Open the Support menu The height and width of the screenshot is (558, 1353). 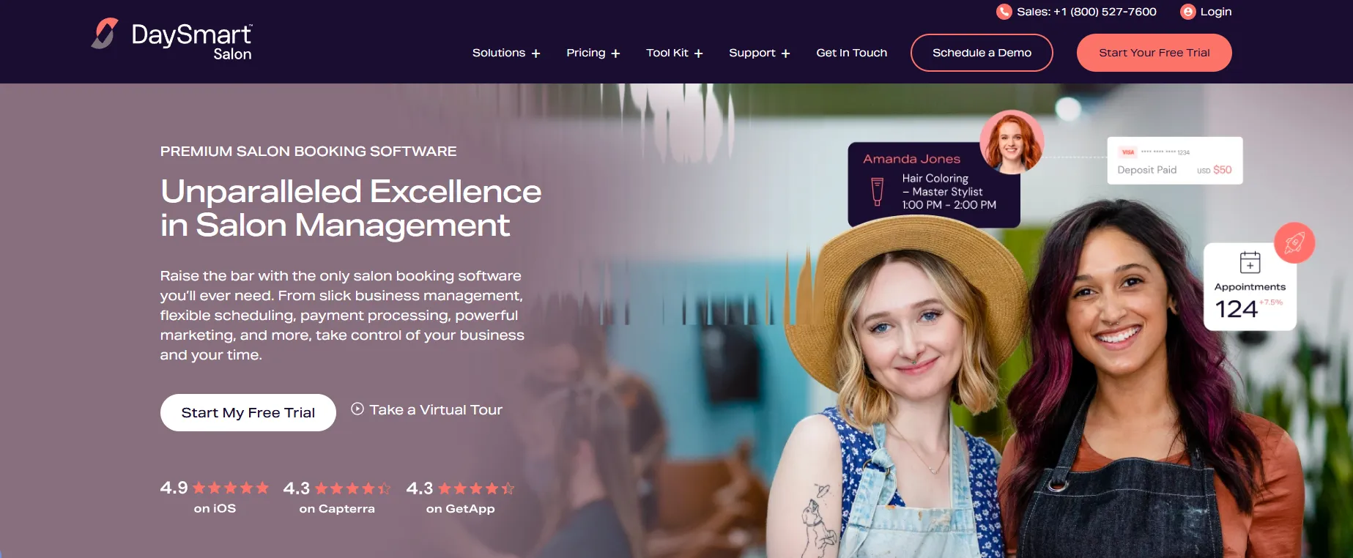click(x=752, y=53)
